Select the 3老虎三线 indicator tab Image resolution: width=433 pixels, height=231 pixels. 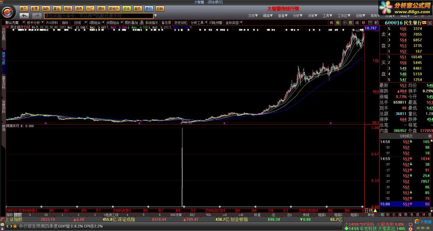click(111, 215)
